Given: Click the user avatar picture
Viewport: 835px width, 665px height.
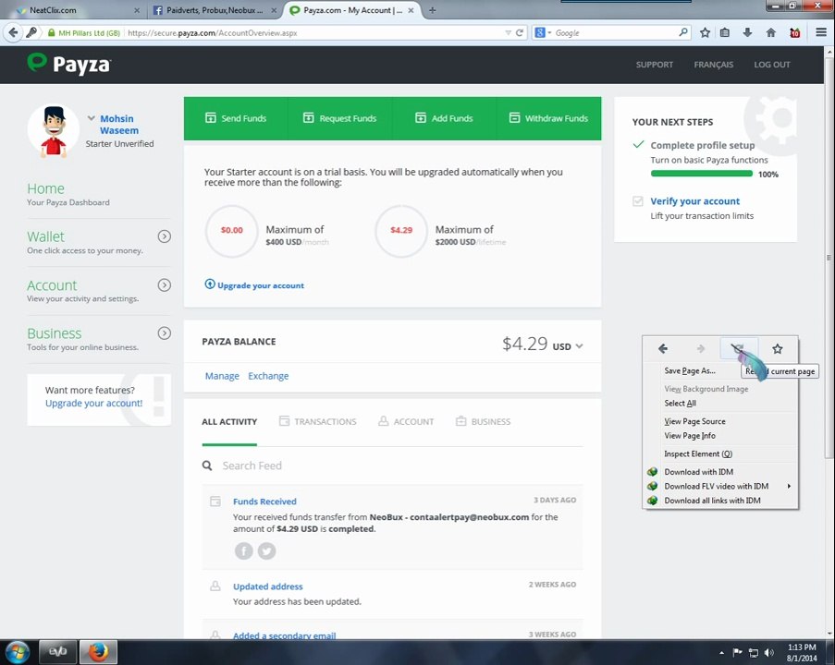Looking at the screenshot, I should coord(54,131).
